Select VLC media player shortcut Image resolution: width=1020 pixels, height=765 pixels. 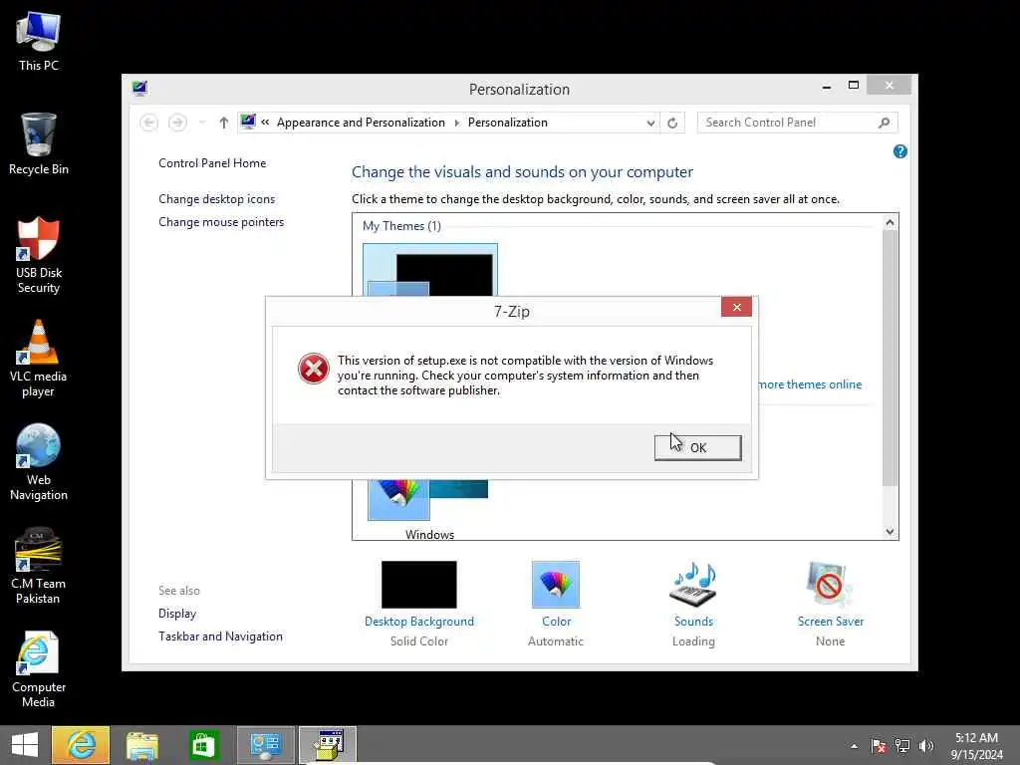point(39,359)
